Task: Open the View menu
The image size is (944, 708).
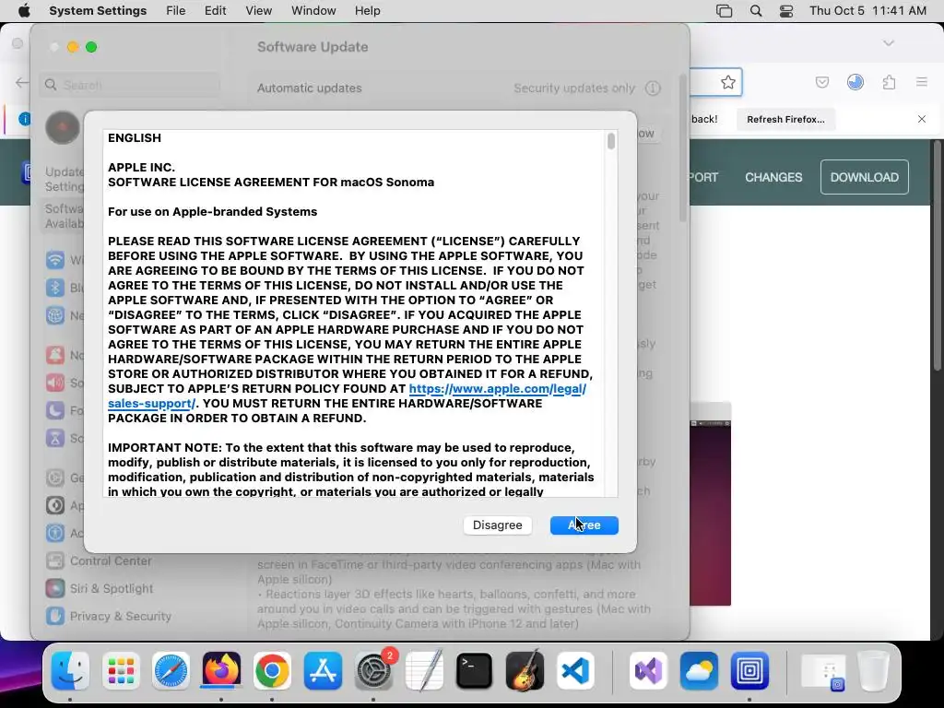Action: (258, 11)
